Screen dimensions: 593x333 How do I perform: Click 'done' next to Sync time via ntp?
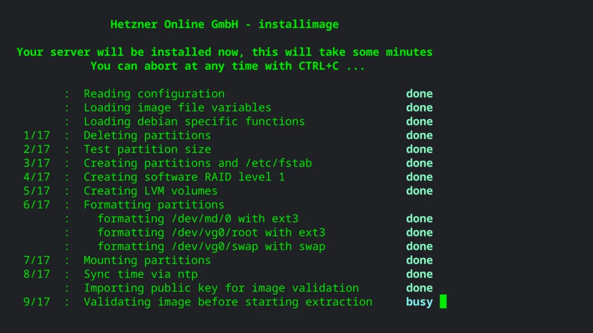pos(419,274)
